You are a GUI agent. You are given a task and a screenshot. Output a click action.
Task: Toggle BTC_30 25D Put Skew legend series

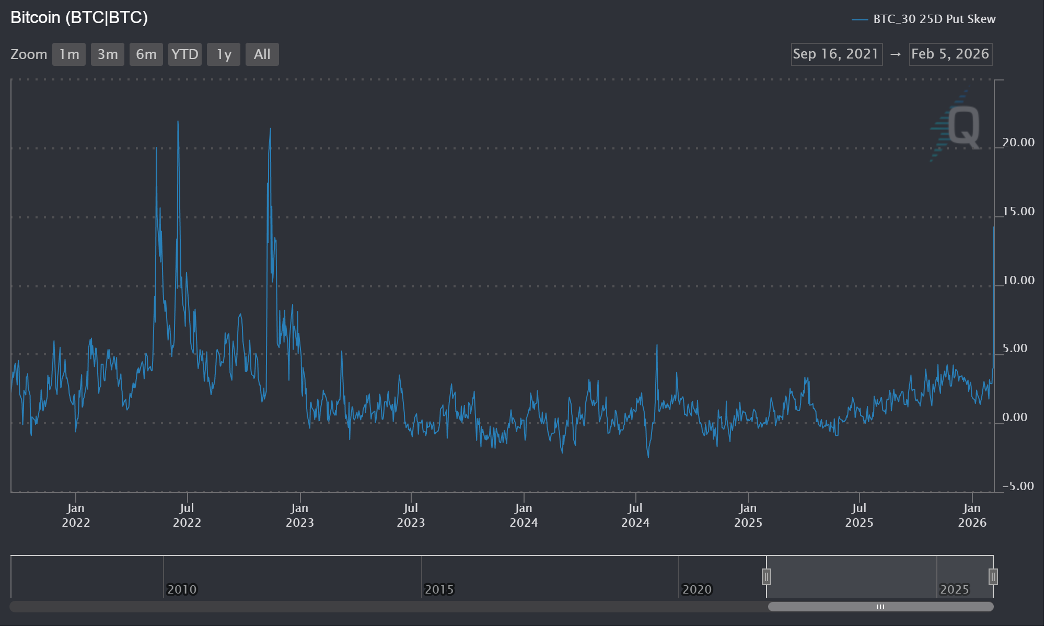click(x=934, y=19)
